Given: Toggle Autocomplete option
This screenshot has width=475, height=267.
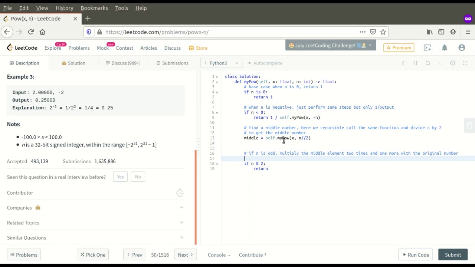Looking at the screenshot, I should tap(265, 63).
